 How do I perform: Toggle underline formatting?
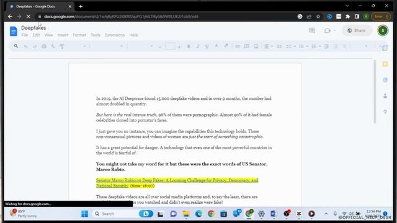207,46
